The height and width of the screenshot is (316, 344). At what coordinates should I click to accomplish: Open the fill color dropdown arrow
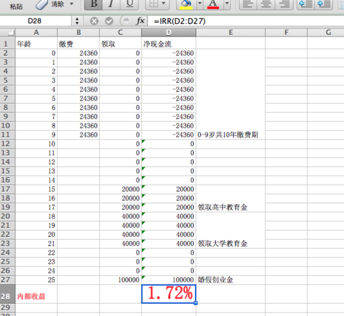pos(200,3)
